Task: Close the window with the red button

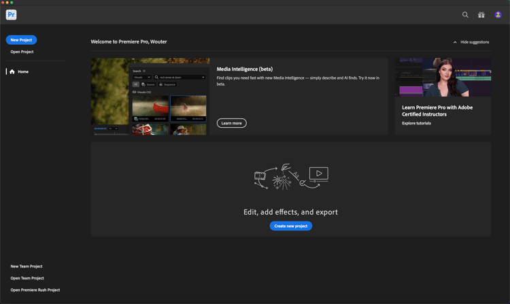Action: pos(3,2)
